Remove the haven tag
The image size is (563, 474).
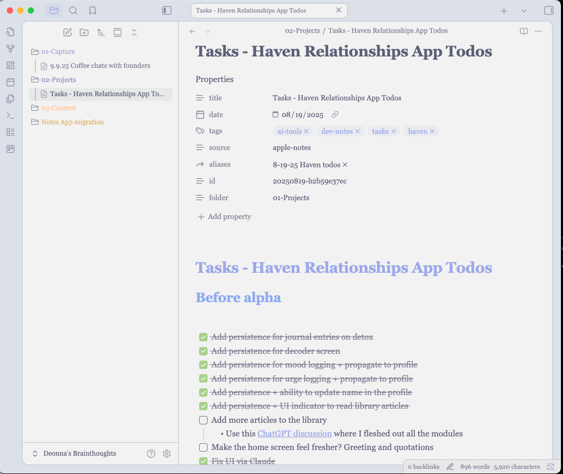coord(432,131)
